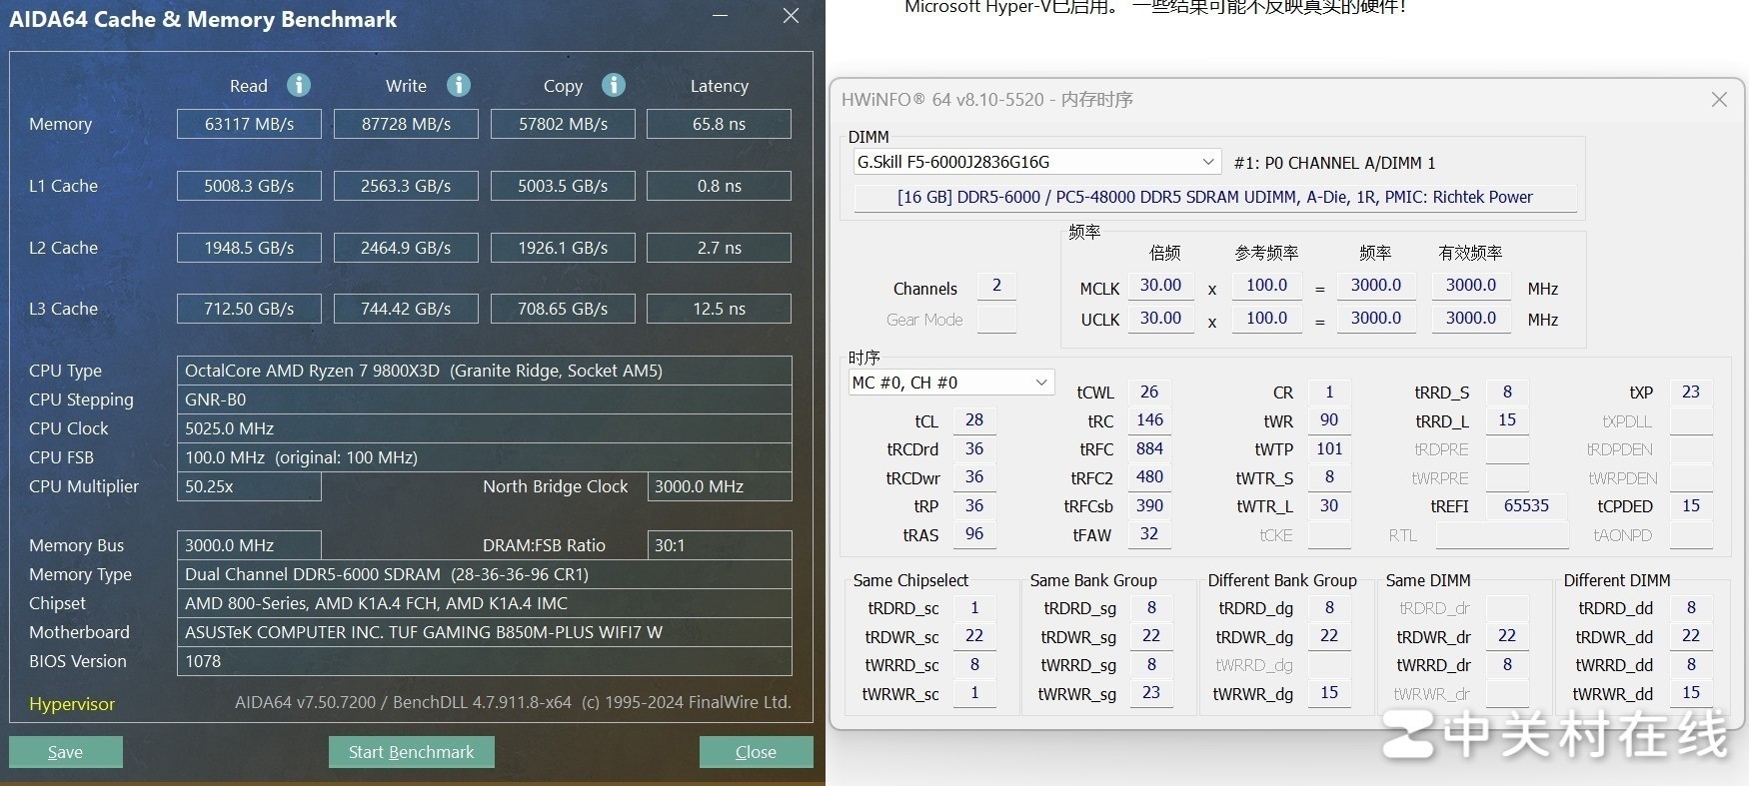Select the Memory Read 63117 MB/s field
The width and height of the screenshot is (1749, 786).
click(x=249, y=124)
